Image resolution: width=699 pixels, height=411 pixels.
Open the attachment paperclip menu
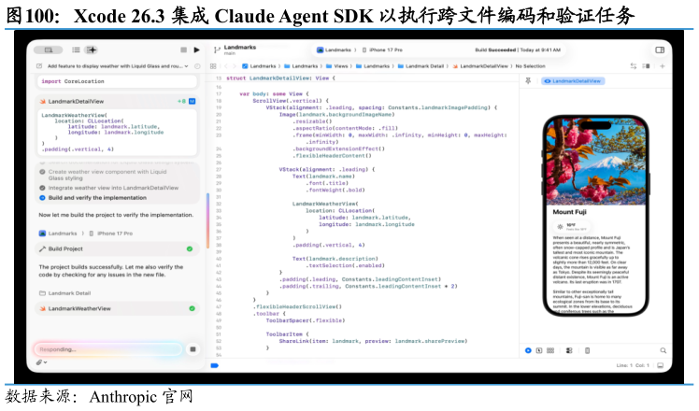41,362
